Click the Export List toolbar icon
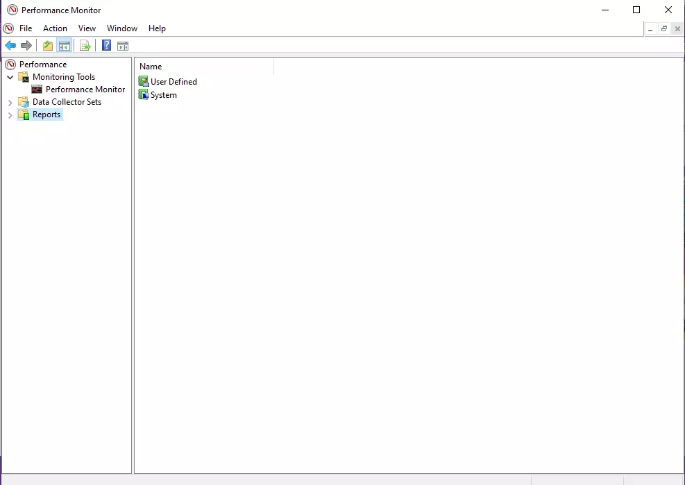This screenshot has height=485, width=685. point(85,46)
